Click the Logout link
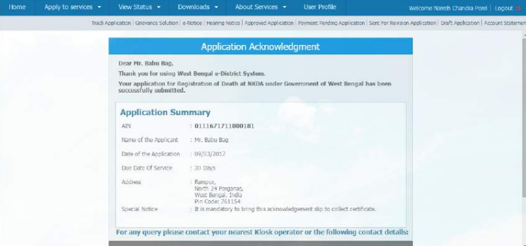The image size is (526, 246). pos(504,9)
